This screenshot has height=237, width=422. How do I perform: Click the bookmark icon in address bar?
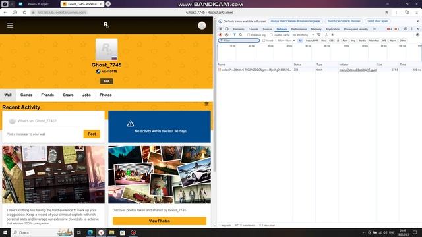coord(387,13)
